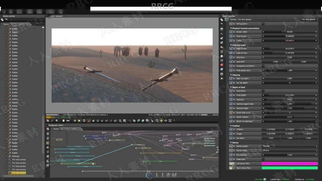Switch to the Scene tab in nodegraph editor
This screenshot has height=181, width=322.
tap(56, 129)
